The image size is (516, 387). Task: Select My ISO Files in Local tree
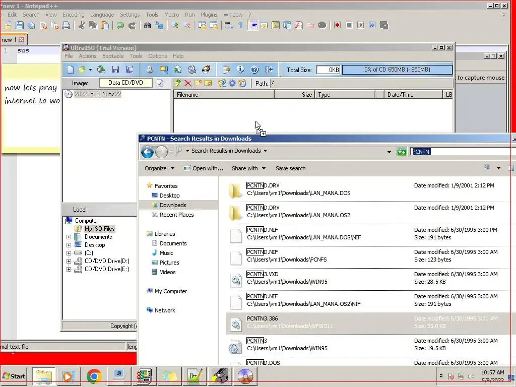click(99, 229)
